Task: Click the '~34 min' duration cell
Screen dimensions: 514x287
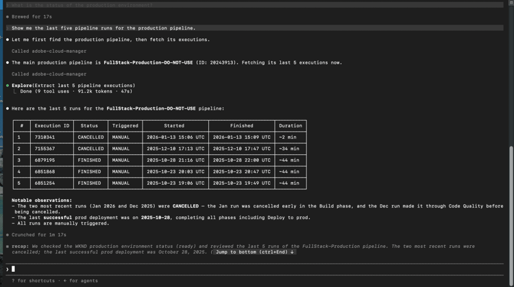Action: [289, 149]
